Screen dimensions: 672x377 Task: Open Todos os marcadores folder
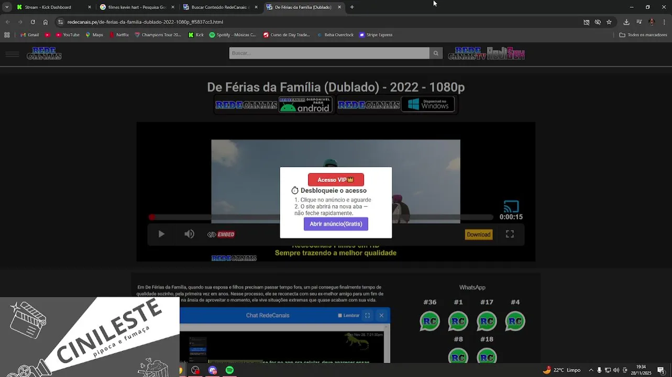[x=643, y=35]
